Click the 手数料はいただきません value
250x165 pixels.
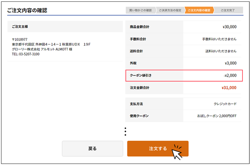coord(219,39)
